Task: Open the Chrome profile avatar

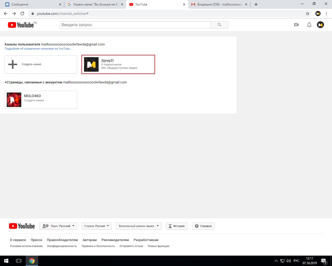Action: (318, 14)
